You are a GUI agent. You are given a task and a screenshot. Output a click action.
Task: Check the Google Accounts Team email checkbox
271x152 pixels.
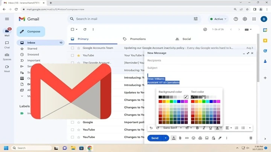click(x=72, y=48)
